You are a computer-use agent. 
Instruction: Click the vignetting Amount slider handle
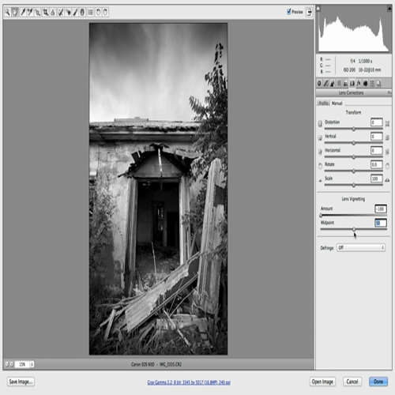321,216
